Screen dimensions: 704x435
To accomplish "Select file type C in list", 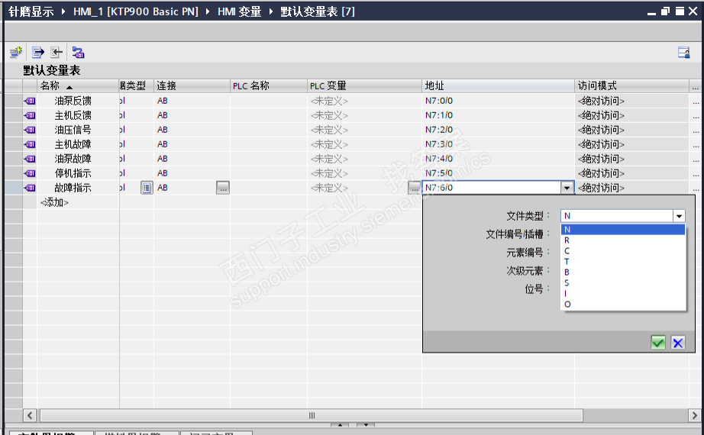I will pos(623,251).
